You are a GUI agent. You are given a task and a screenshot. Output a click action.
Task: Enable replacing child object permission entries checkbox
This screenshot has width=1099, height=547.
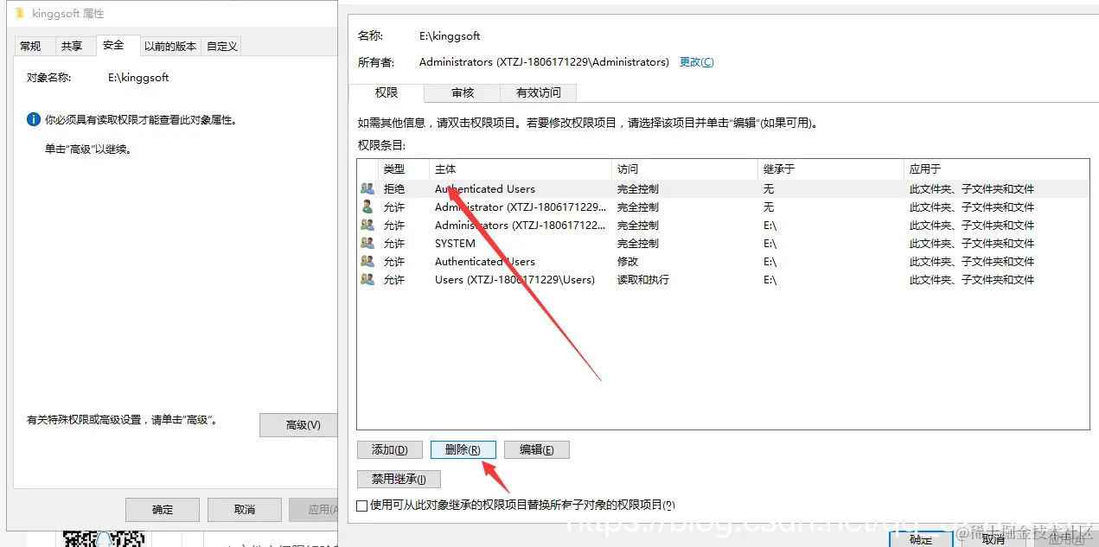(x=362, y=505)
